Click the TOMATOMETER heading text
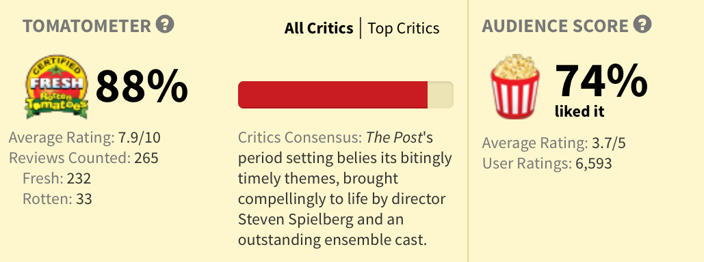The width and height of the screenshot is (704, 262). click(87, 27)
